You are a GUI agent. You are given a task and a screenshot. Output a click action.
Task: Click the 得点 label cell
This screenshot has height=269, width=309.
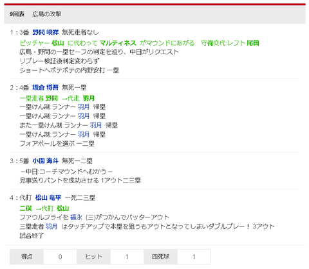coord(26,257)
